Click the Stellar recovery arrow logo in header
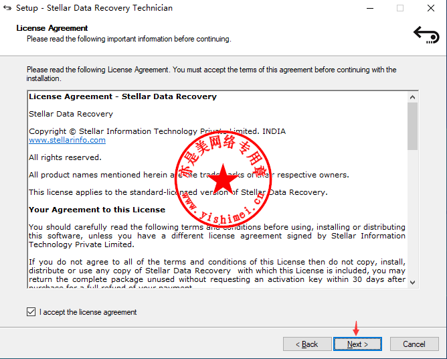The width and height of the screenshot is (447, 359). [426, 35]
